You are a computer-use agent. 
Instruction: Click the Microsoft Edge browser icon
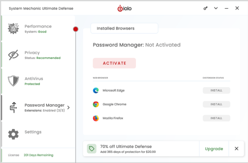point(96,90)
